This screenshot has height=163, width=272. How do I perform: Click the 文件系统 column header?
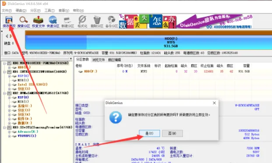(x=144, y=66)
